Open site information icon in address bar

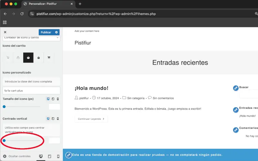[x=32, y=14]
